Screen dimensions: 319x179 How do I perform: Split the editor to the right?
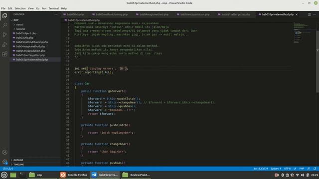[309, 14]
